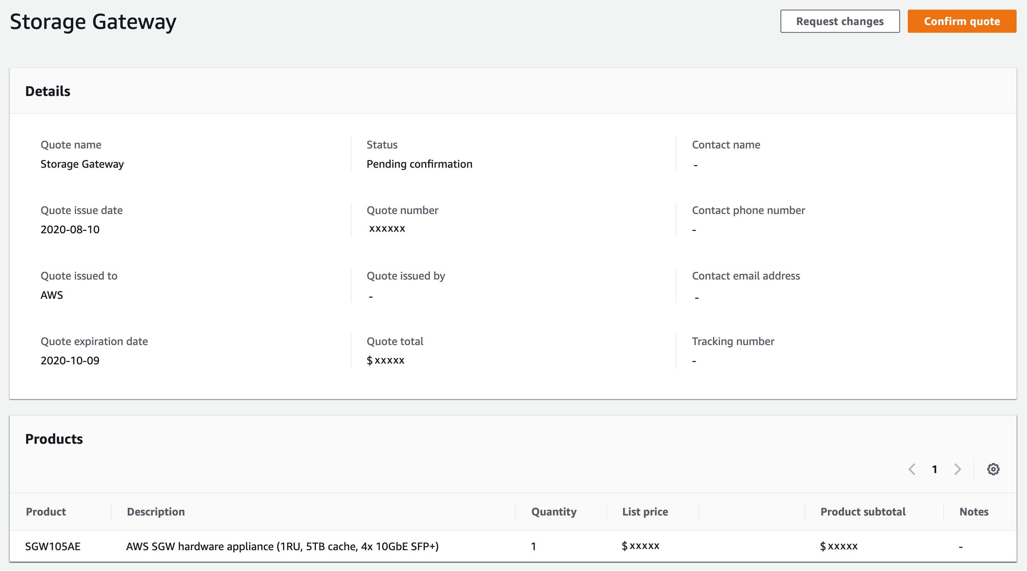1027x571 pixels.
Task: Click the Products section heading
Action: coord(54,439)
